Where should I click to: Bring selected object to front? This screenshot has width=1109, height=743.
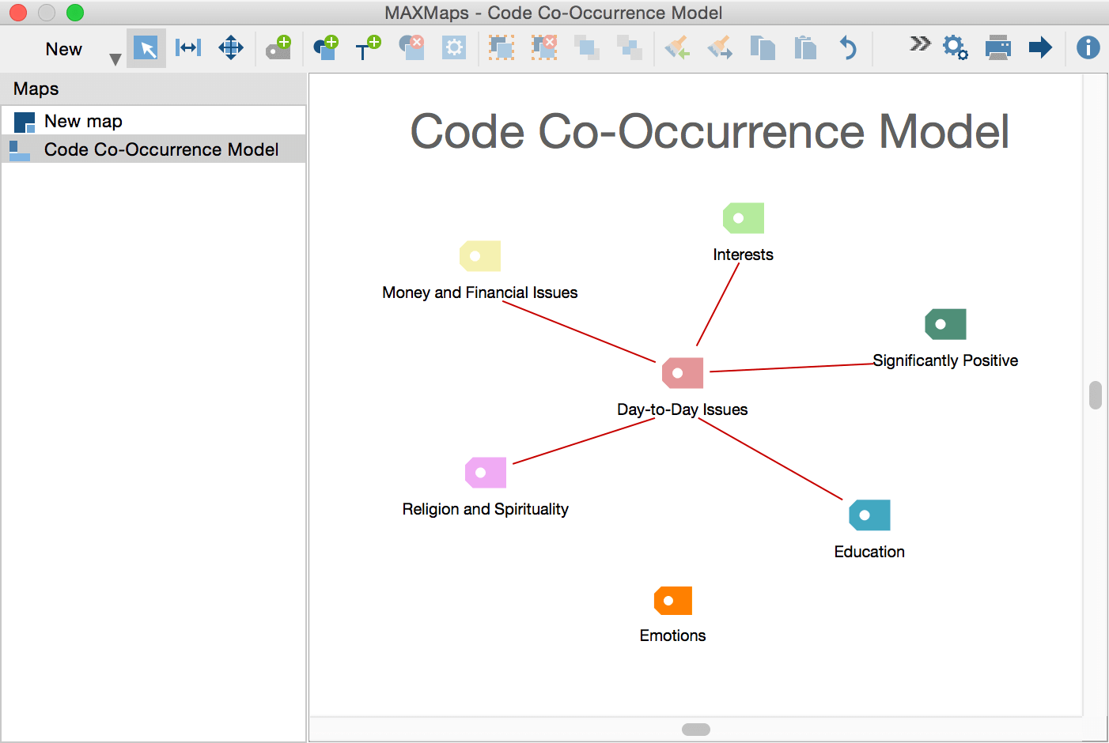tap(587, 47)
